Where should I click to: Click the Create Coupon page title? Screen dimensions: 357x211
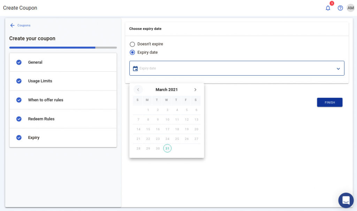(x=20, y=8)
